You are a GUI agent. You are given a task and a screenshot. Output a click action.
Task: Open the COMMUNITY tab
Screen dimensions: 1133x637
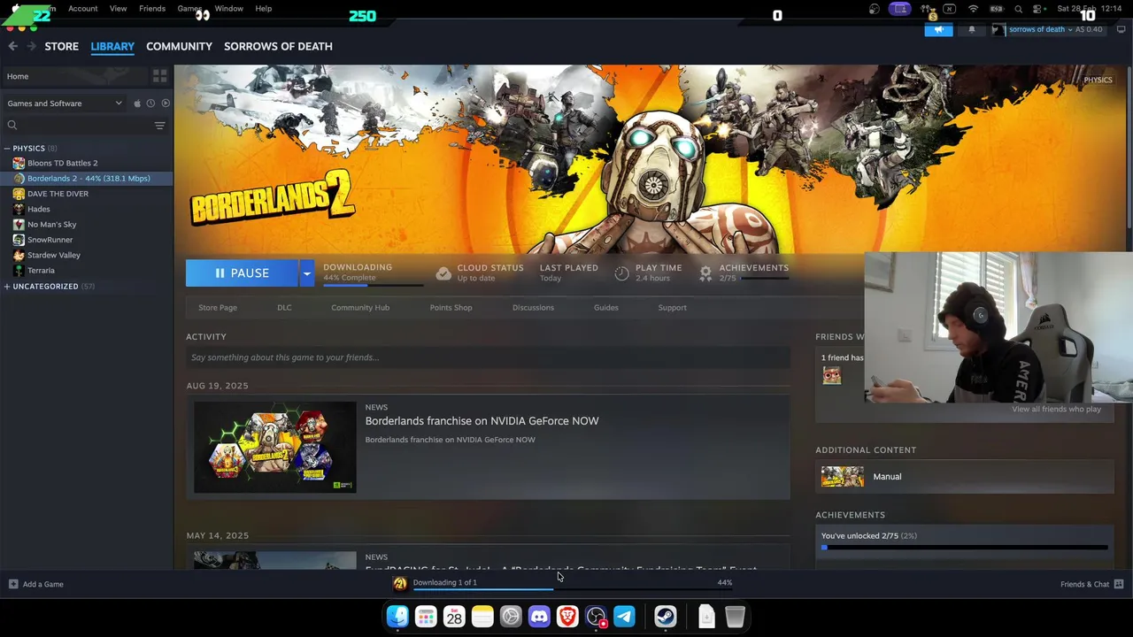(x=179, y=46)
